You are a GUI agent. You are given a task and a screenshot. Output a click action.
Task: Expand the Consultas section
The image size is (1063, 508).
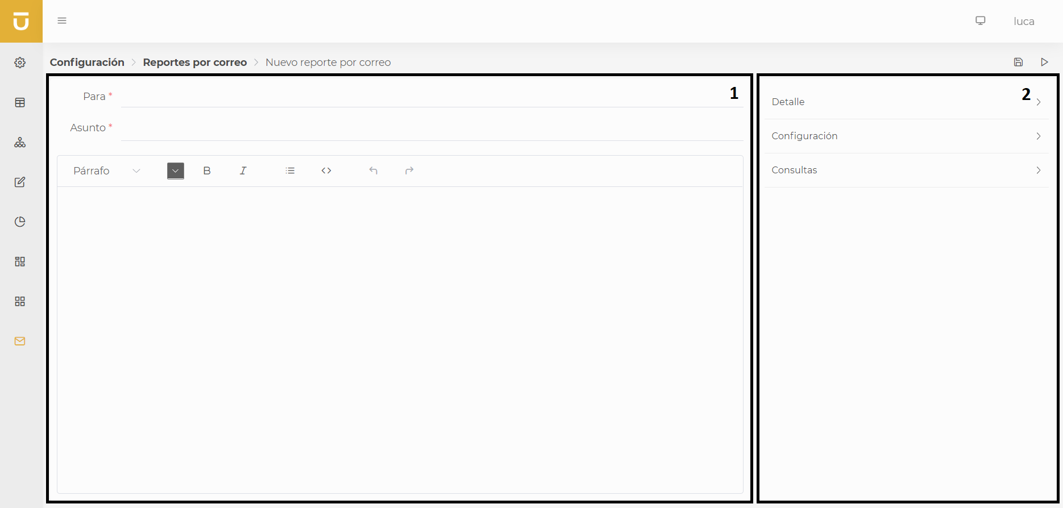point(906,170)
